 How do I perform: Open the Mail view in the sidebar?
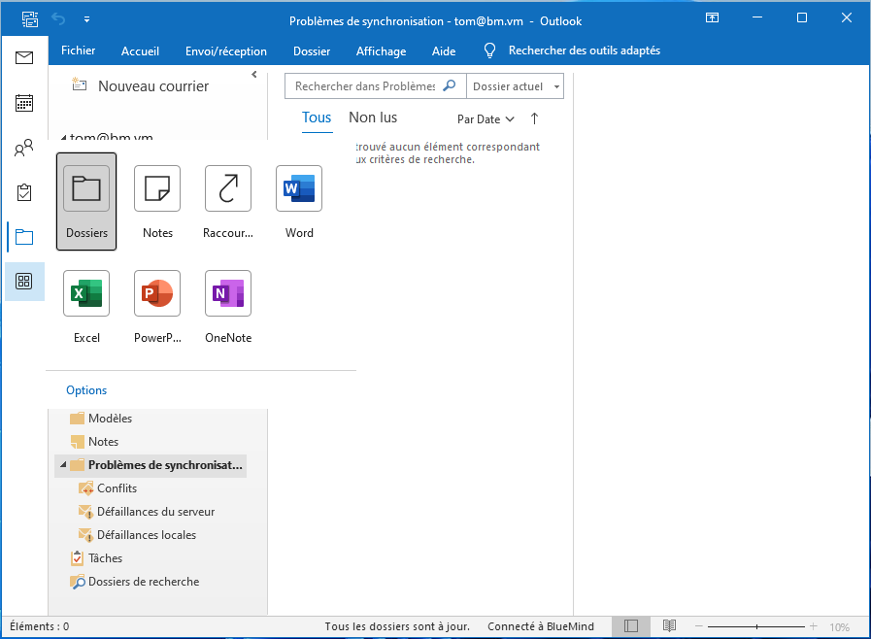tap(24, 56)
